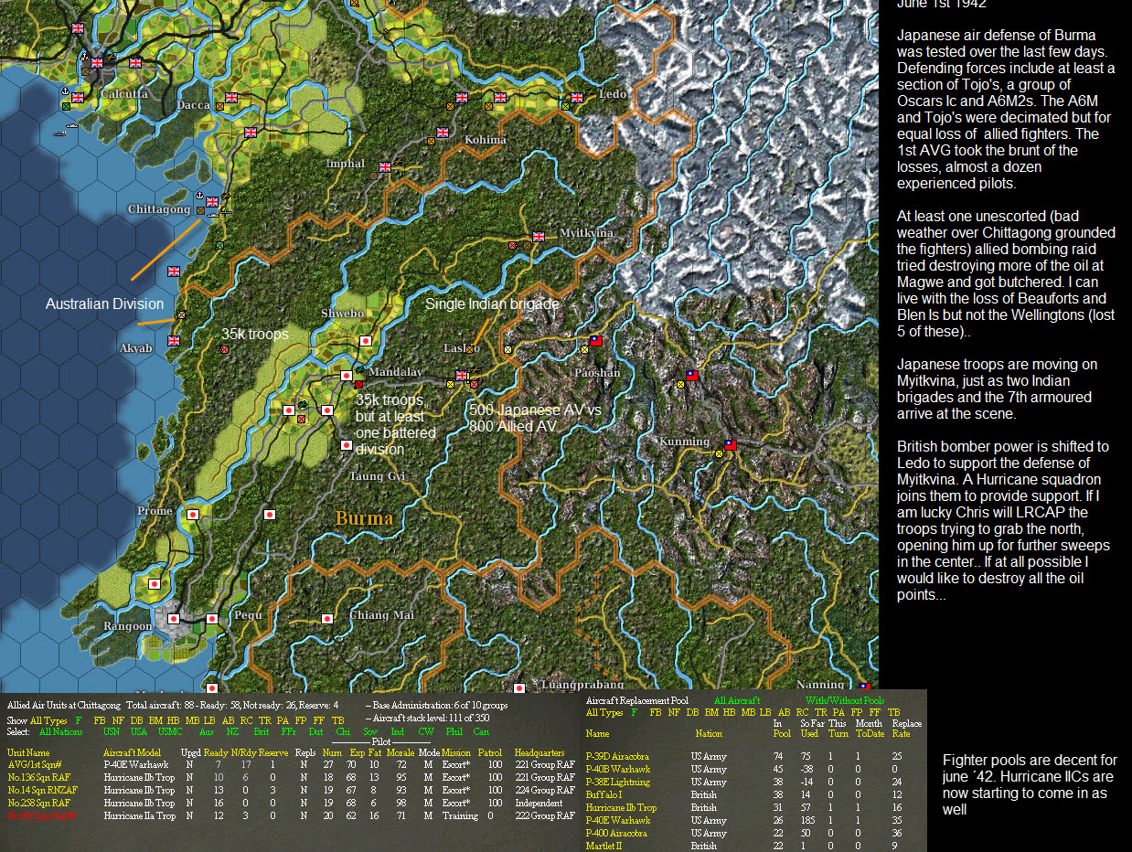
Task: Show All Types in Replacement Pool panel
Action: 604,712
